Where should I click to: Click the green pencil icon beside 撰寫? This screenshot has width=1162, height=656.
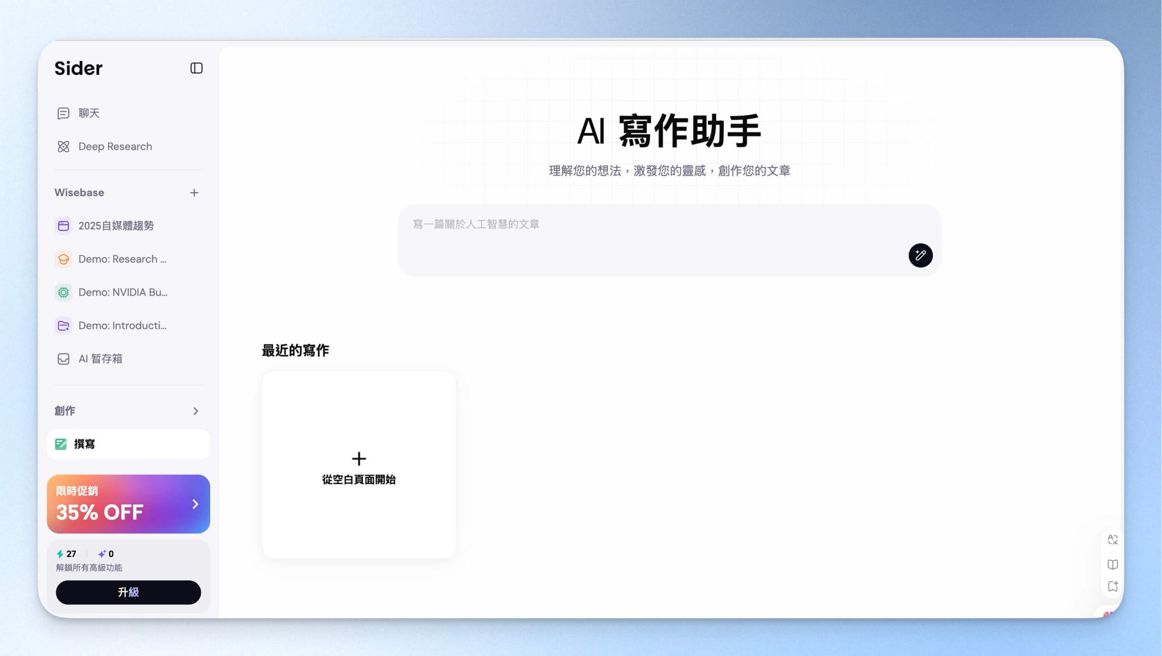tap(61, 444)
